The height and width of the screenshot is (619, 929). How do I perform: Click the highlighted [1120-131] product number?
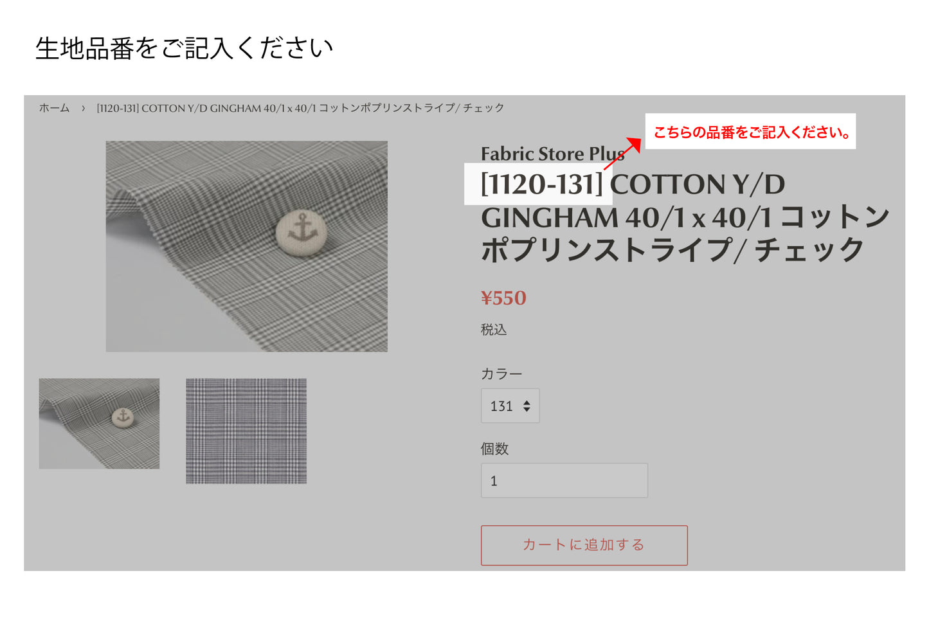[541, 184]
